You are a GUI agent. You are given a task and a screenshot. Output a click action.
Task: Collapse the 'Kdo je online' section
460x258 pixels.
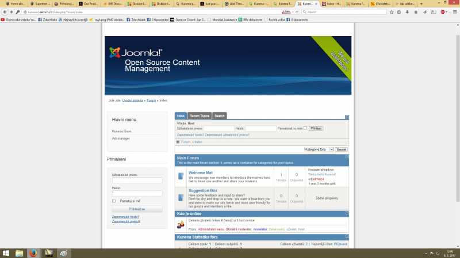347,213
